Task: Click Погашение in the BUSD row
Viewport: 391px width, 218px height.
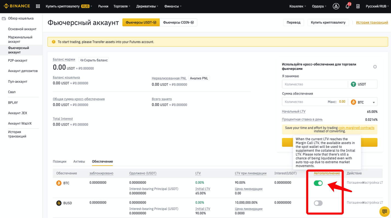Action: tap(355, 203)
